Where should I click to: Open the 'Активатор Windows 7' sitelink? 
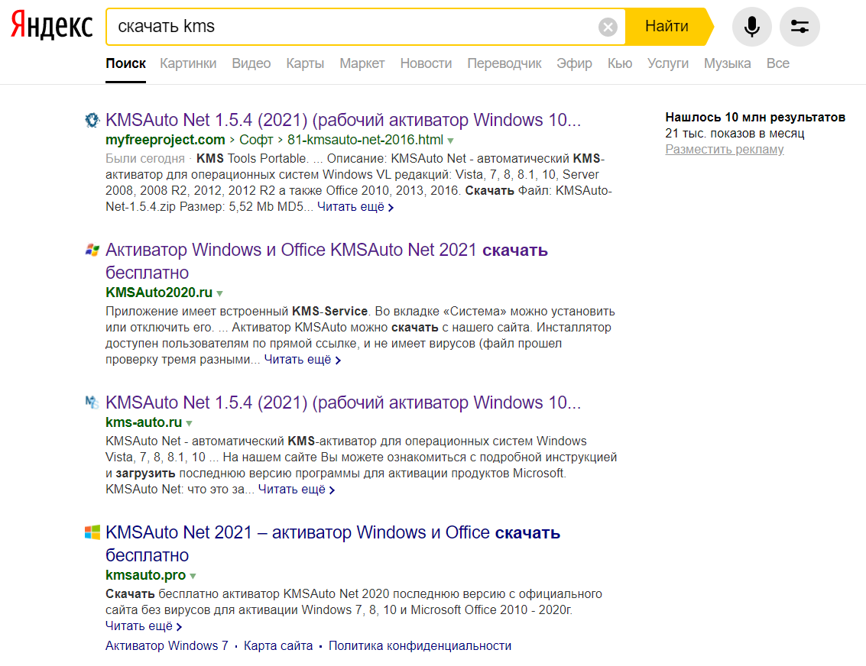click(167, 646)
